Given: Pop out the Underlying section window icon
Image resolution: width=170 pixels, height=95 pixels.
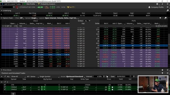Looking at the screenshot, I should (168, 11).
